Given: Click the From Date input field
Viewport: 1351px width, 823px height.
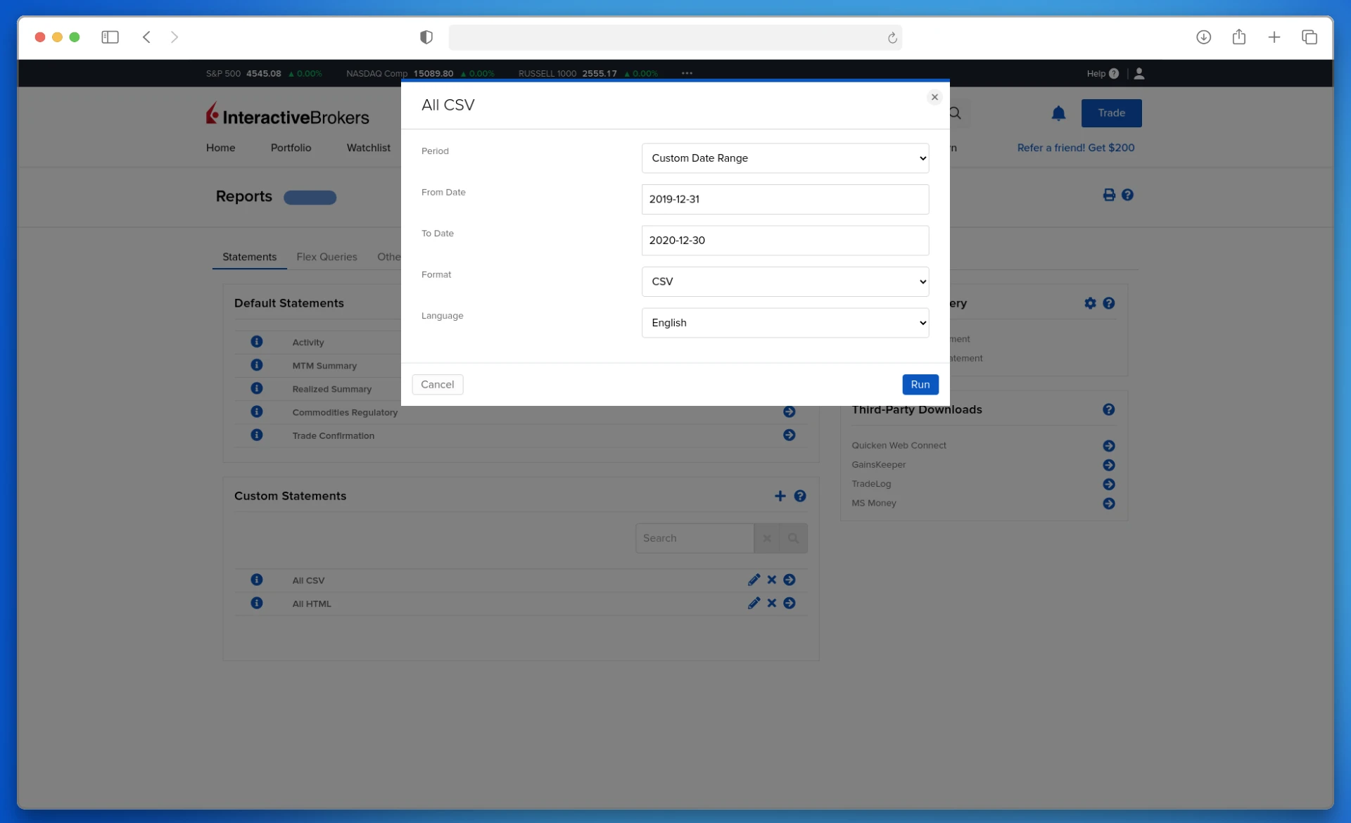Looking at the screenshot, I should click(x=785, y=199).
